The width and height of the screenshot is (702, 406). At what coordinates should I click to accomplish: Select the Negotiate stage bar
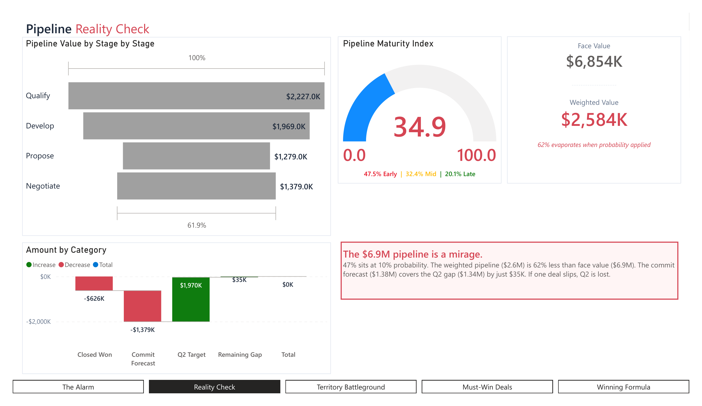point(196,186)
